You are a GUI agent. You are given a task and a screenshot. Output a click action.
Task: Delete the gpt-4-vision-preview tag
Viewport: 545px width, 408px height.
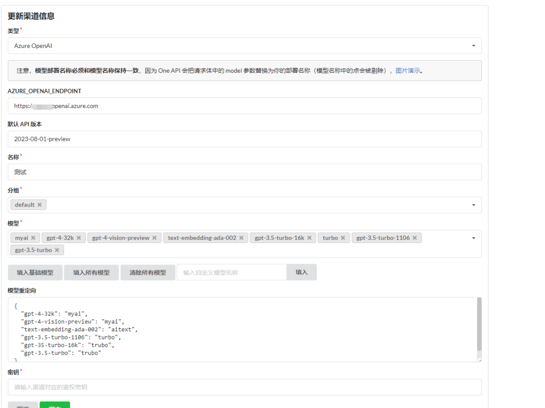pos(154,237)
